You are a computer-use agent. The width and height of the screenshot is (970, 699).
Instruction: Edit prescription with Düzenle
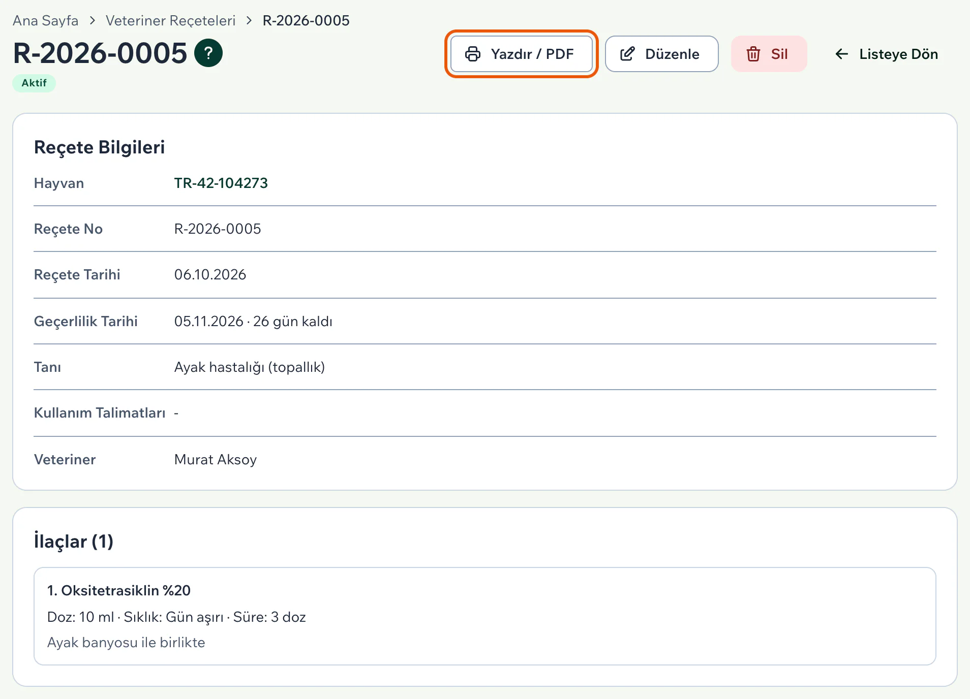click(661, 54)
